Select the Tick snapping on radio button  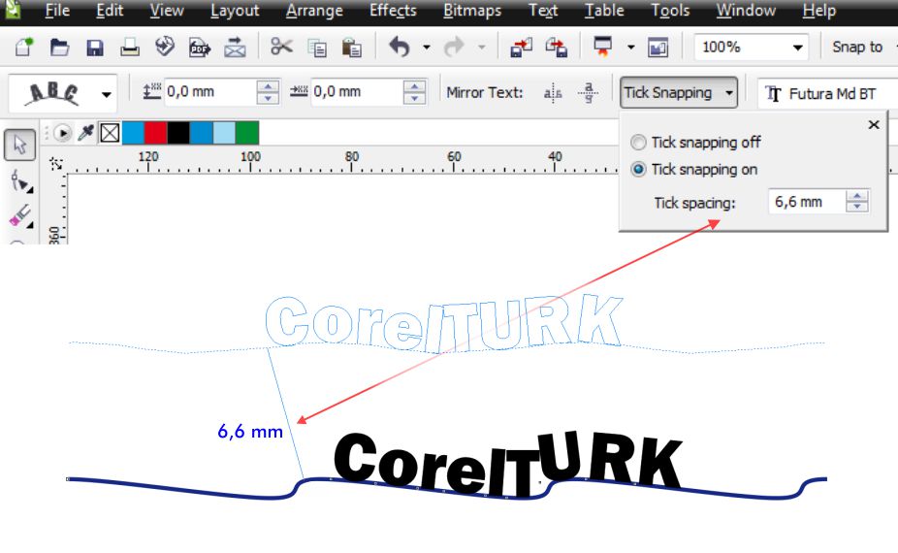pos(638,169)
